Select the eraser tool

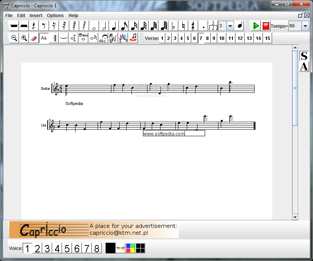pyautogui.click(x=34, y=38)
